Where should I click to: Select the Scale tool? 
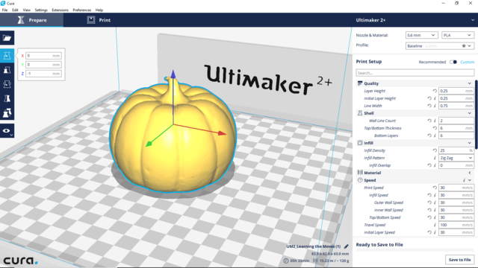pyautogui.click(x=7, y=70)
